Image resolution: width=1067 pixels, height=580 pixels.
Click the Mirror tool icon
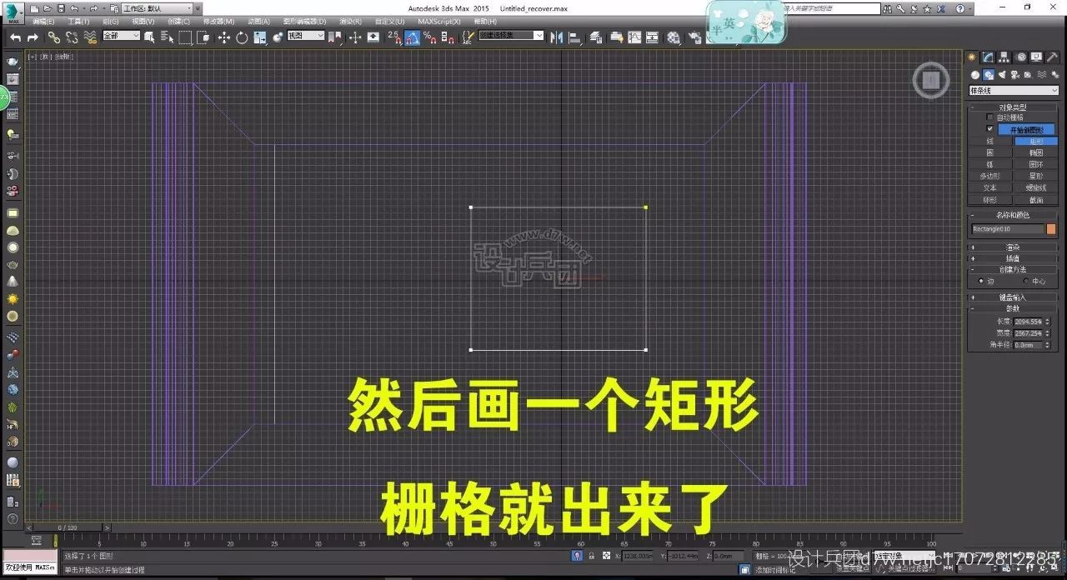(x=556, y=37)
